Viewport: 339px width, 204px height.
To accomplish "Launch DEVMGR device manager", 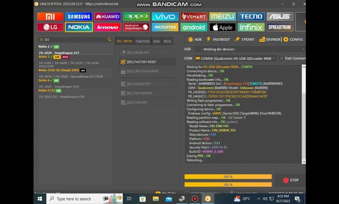I will (x=269, y=39).
